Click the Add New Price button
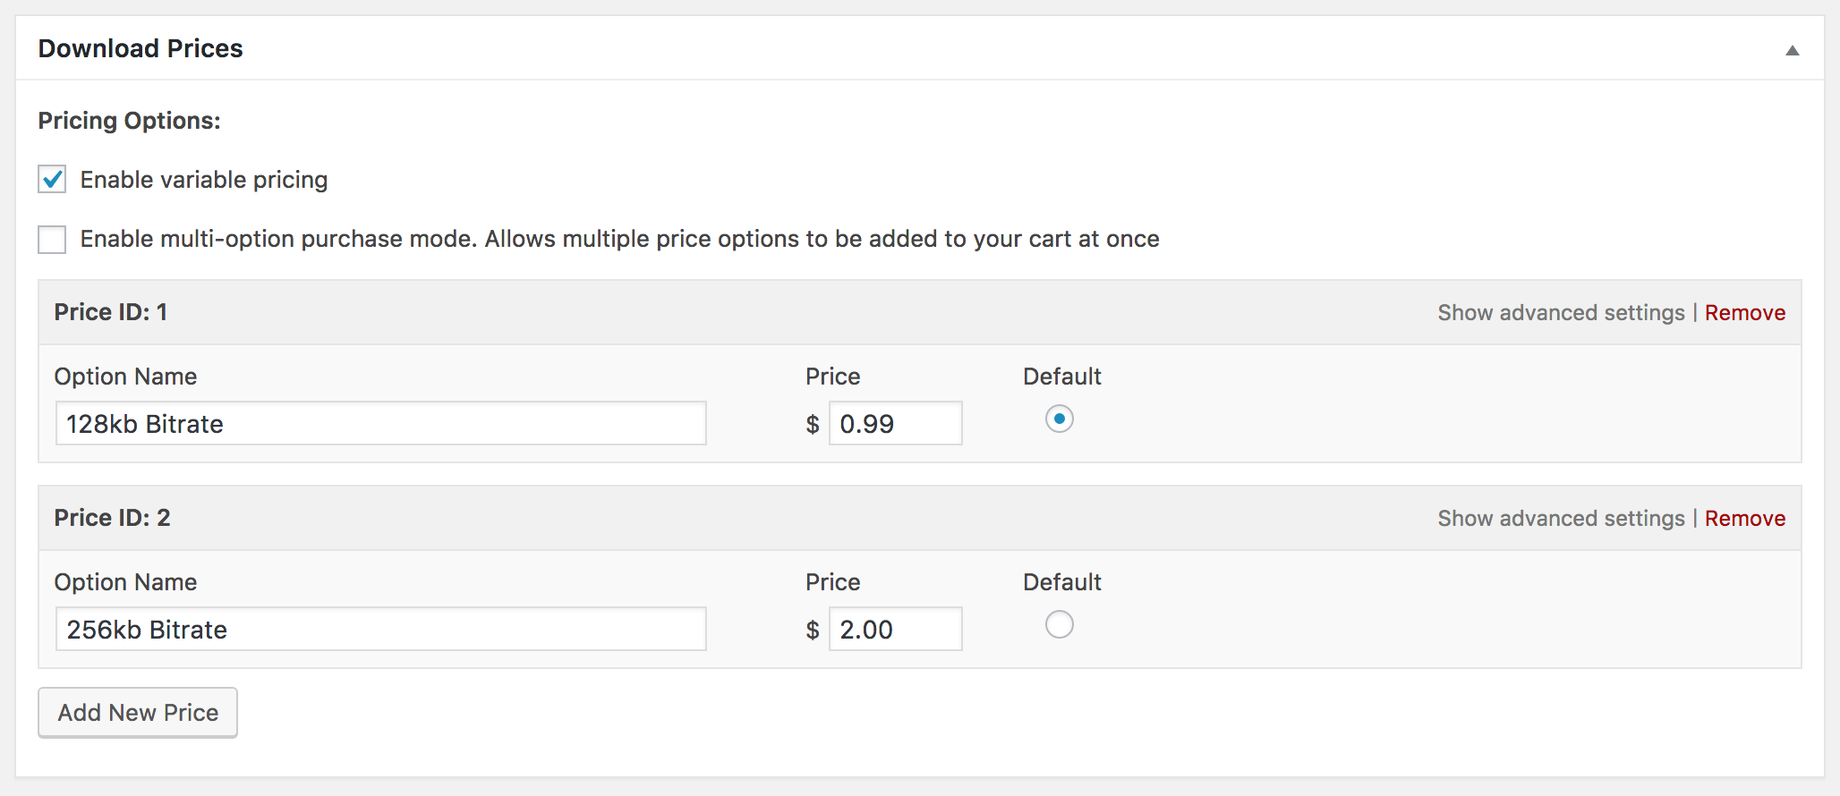Screen dimensions: 1840x796 point(138,713)
